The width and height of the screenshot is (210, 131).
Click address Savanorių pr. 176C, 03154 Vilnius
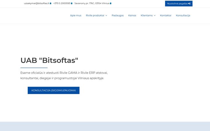point(92,3)
